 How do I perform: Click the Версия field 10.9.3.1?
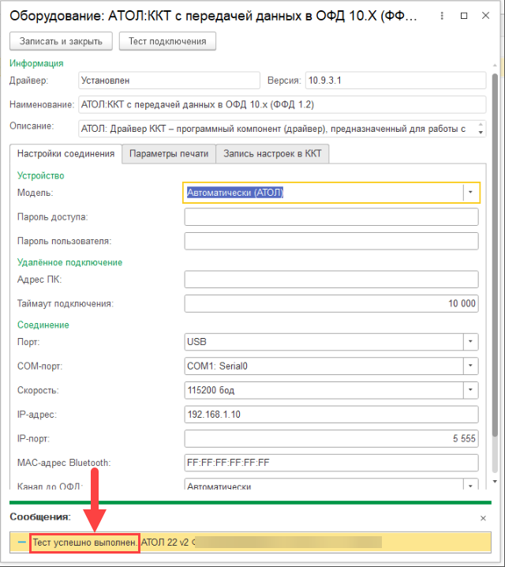click(x=395, y=81)
